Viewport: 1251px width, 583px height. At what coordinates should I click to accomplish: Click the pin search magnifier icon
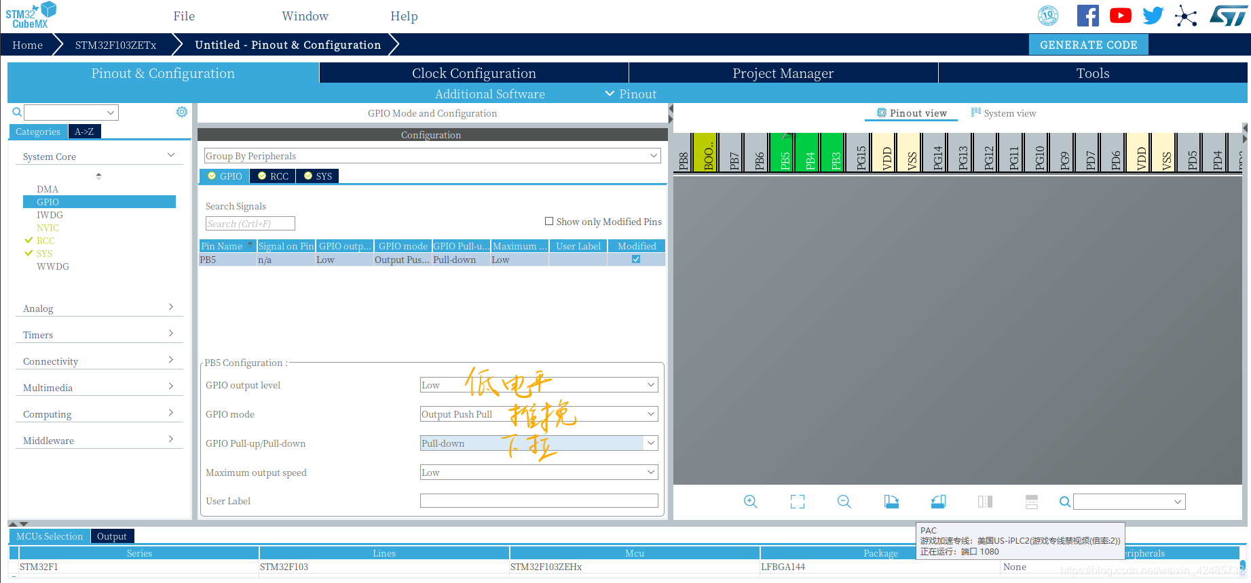(1065, 502)
